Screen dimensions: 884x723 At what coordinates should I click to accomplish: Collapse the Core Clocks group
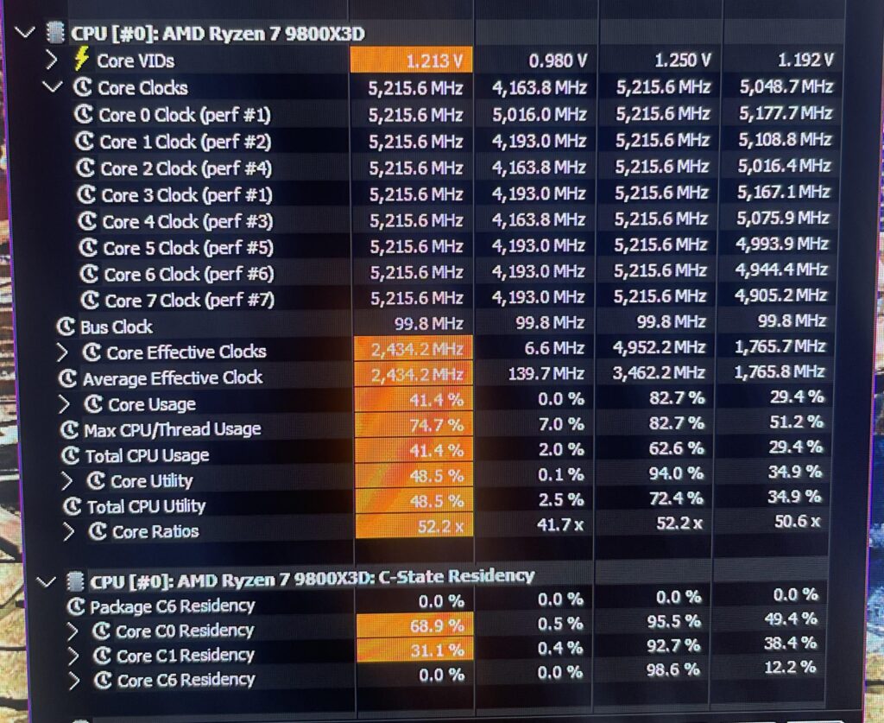(53, 87)
